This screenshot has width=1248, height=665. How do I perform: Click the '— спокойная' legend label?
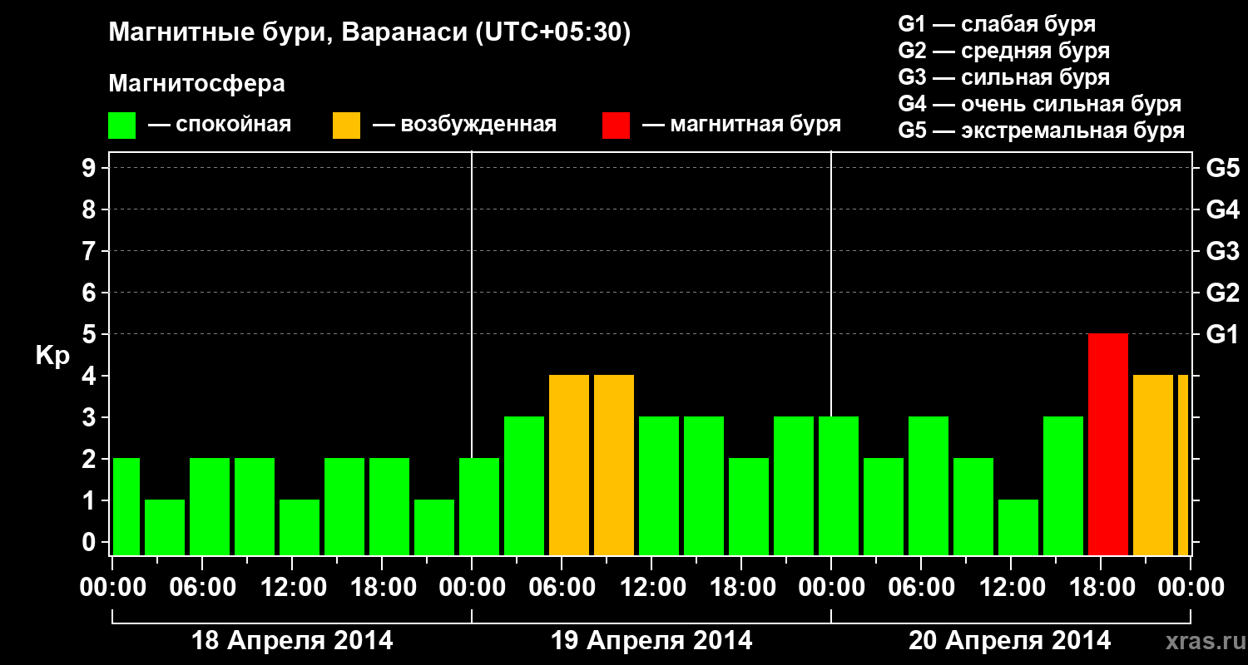[x=220, y=125]
